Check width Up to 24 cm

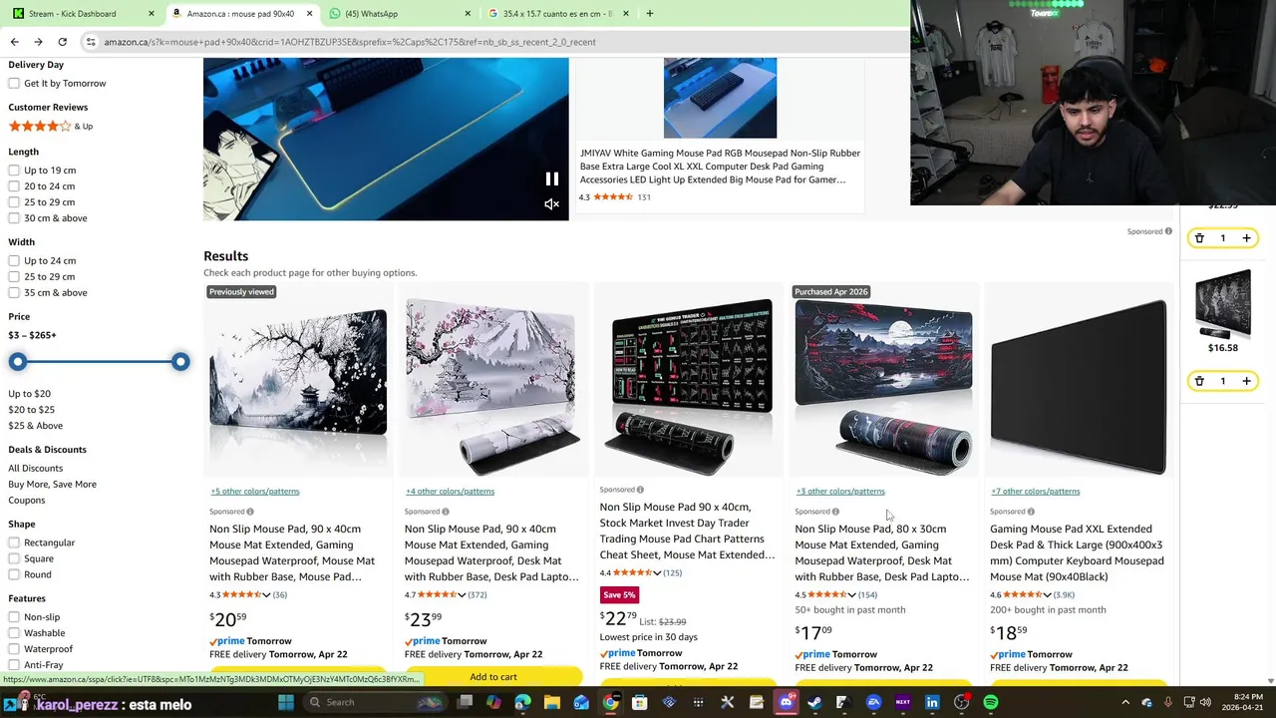pyautogui.click(x=14, y=260)
